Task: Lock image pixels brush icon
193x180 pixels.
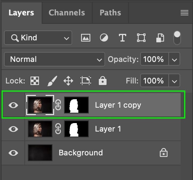Action: click(x=52, y=81)
